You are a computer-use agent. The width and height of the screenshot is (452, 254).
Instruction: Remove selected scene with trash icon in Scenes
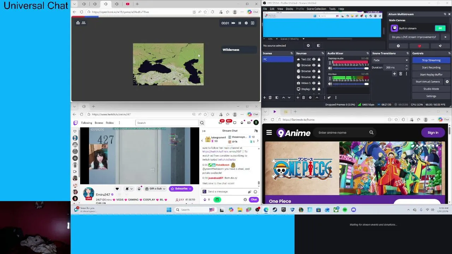(x=270, y=97)
